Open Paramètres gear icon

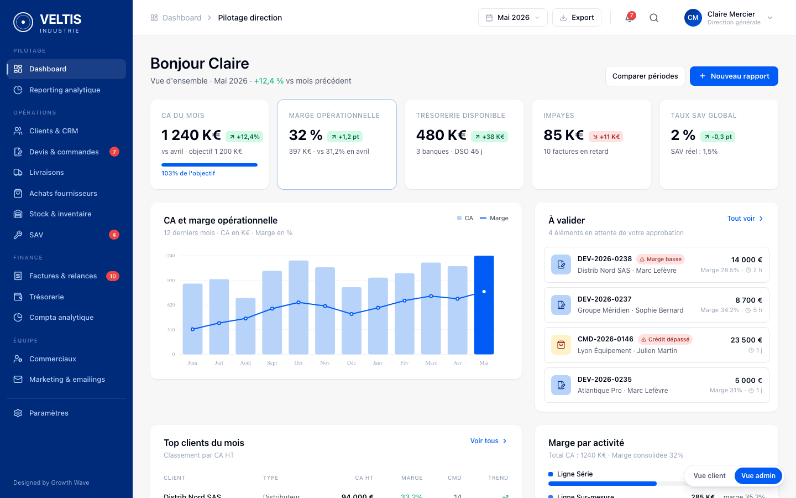click(x=18, y=413)
